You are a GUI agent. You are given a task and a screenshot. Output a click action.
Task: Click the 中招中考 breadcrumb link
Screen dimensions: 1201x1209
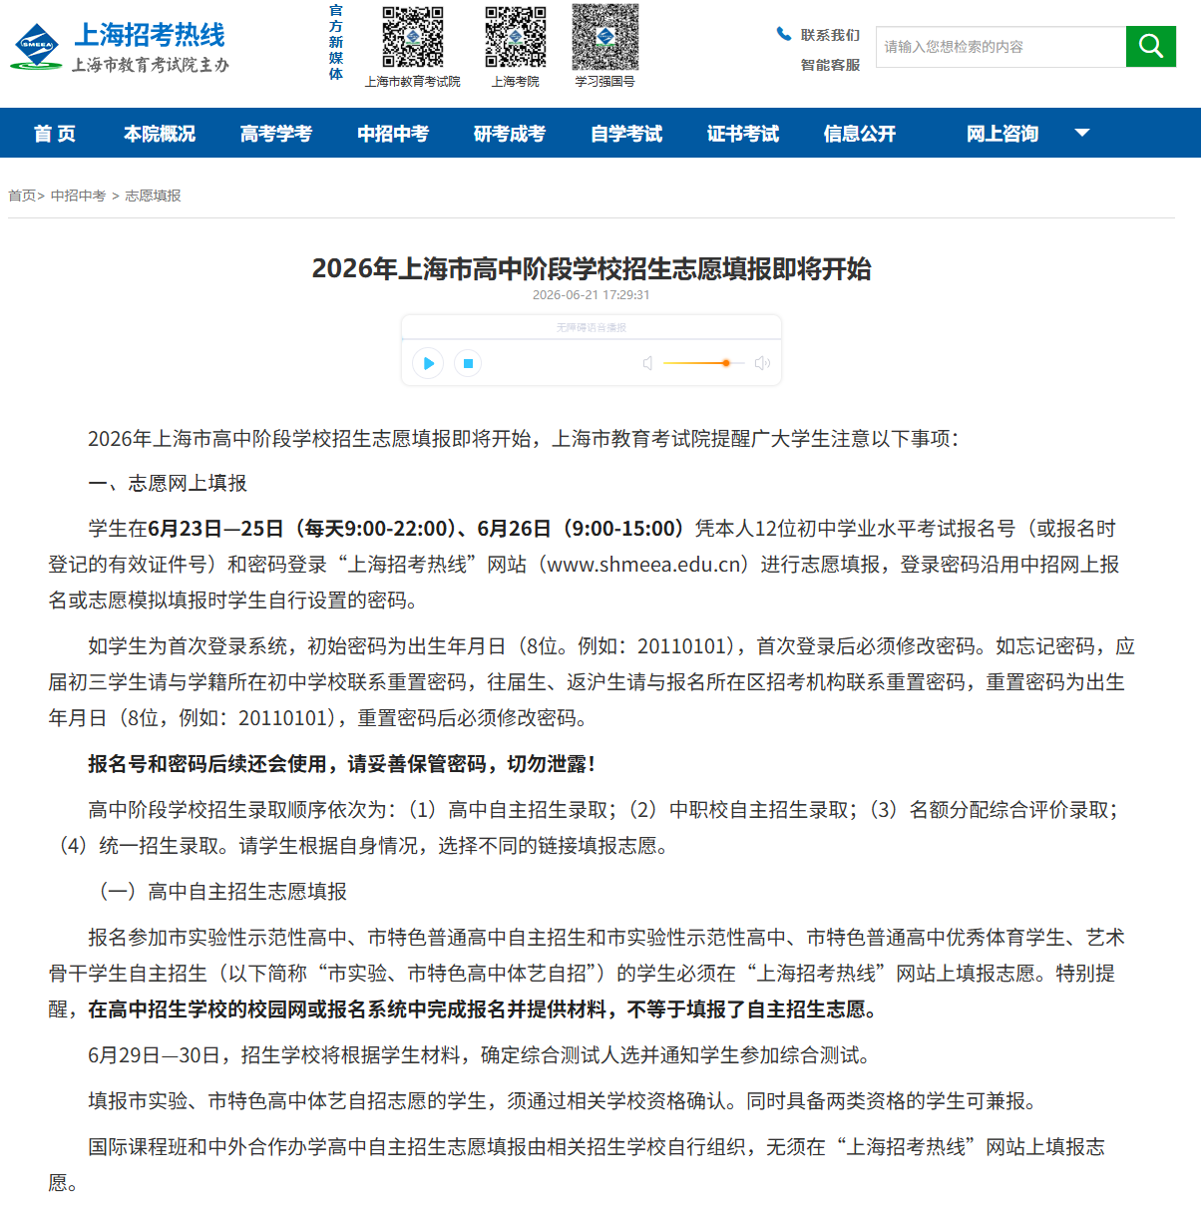point(78,196)
